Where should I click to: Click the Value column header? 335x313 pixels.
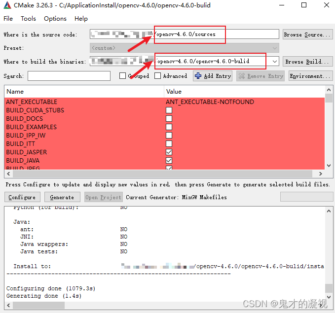tap(244, 92)
